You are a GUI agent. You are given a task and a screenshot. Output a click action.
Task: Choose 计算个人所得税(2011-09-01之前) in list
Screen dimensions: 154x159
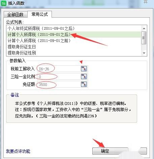(x=74, y=41)
